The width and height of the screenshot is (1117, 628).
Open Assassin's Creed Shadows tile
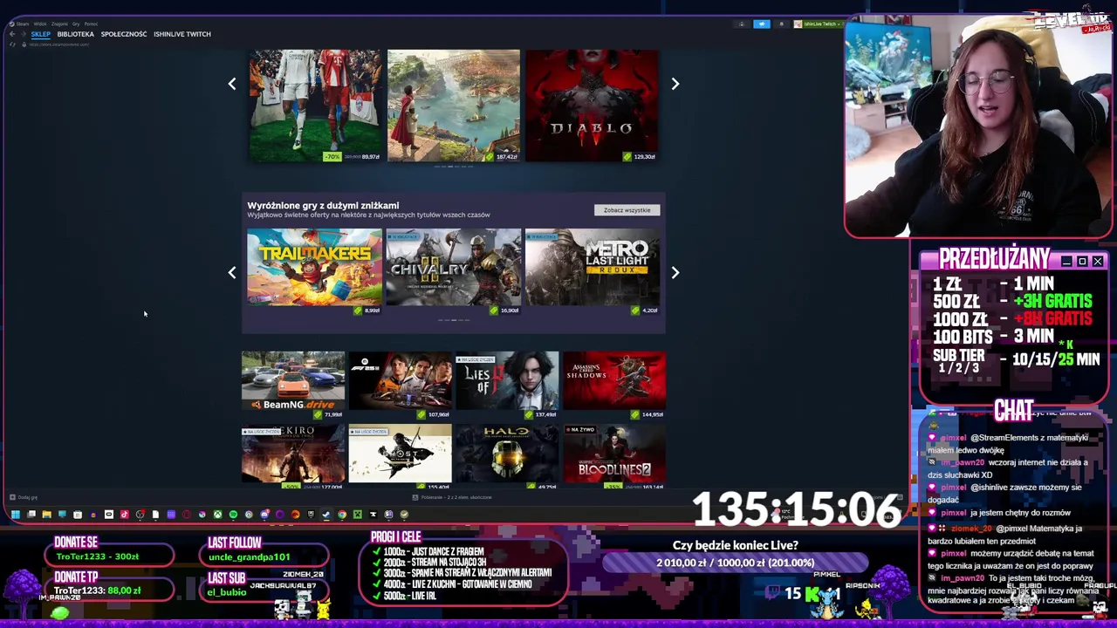point(614,385)
